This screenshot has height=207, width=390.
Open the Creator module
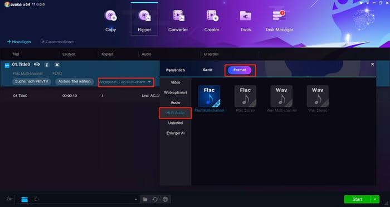(x=212, y=21)
